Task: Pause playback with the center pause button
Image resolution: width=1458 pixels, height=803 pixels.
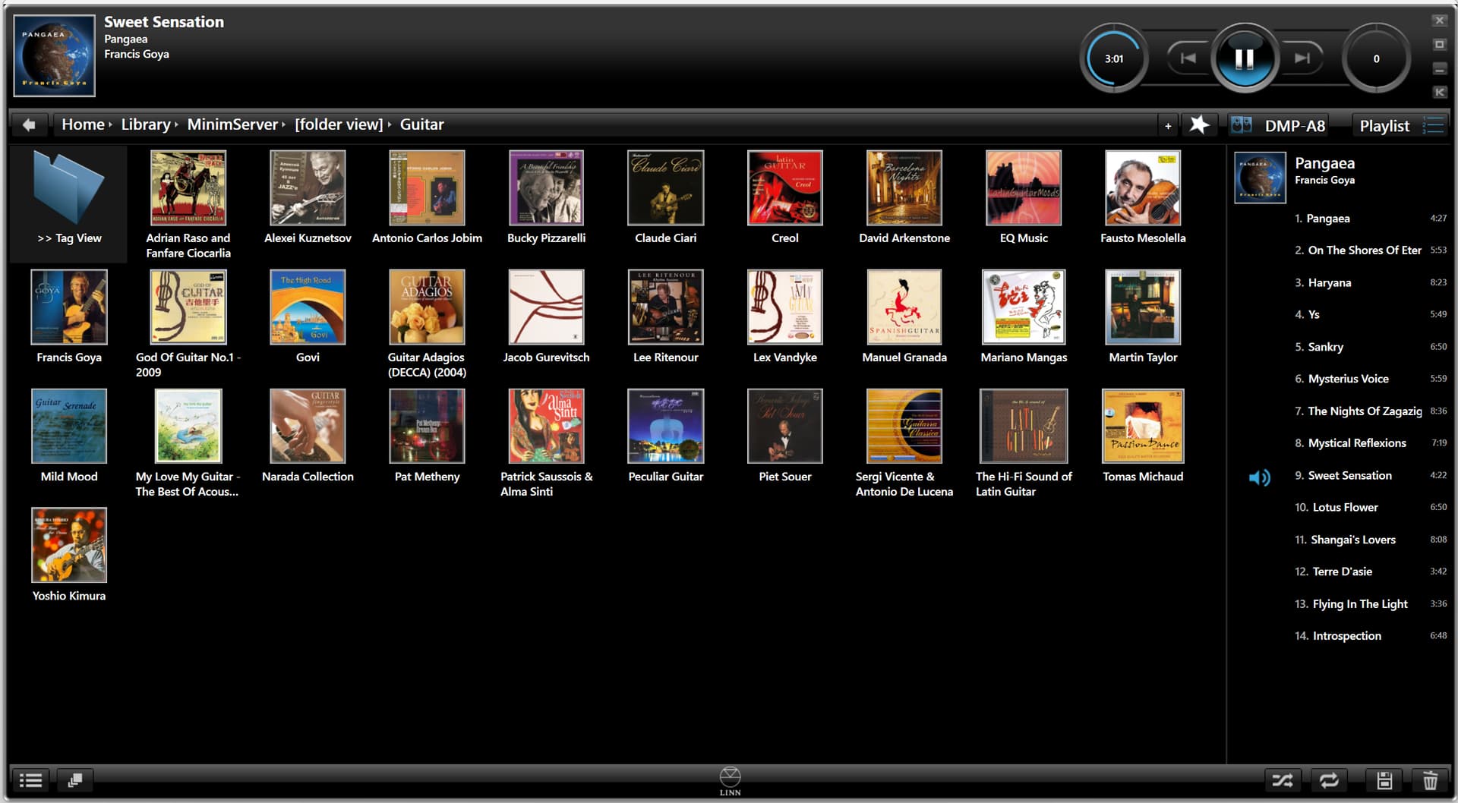Action: tap(1244, 58)
